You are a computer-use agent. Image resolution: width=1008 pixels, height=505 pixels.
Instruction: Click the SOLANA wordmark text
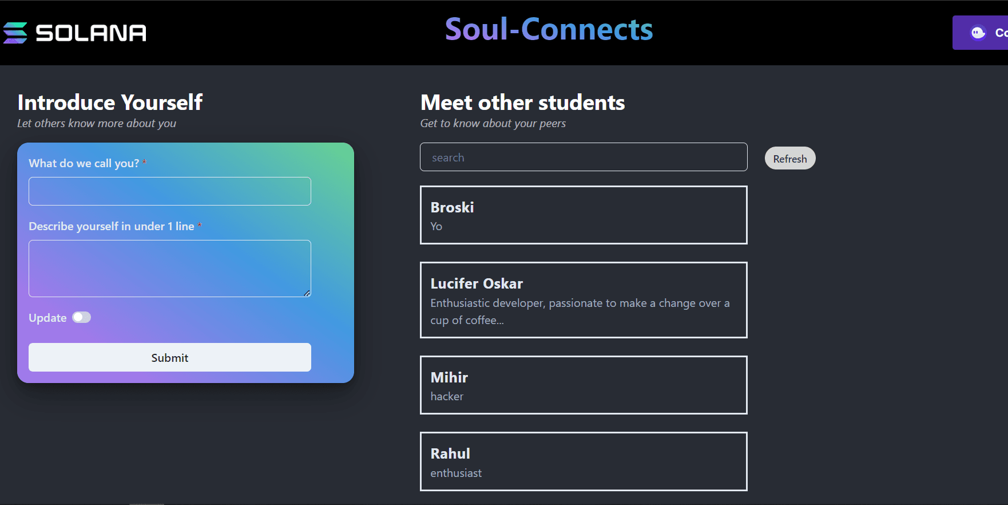tap(91, 33)
